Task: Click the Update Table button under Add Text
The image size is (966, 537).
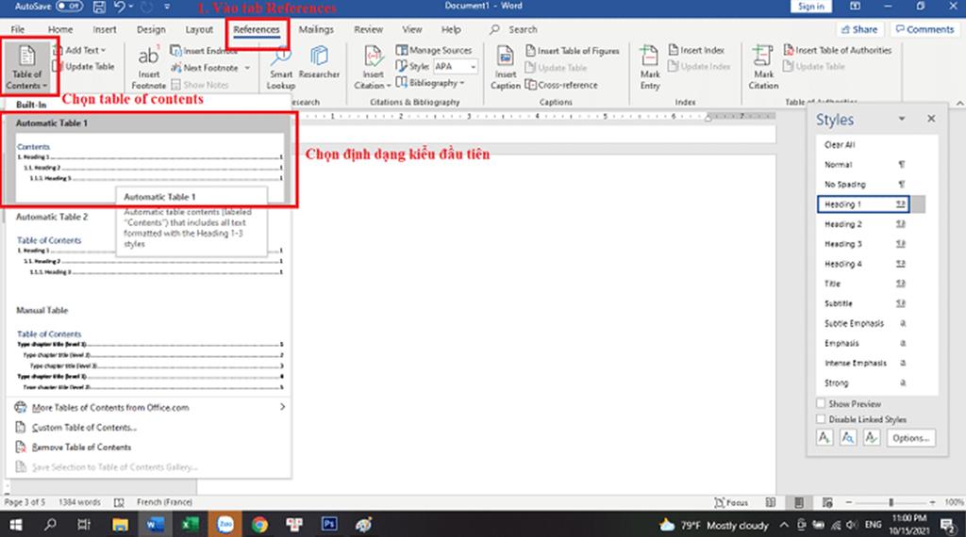Action: 84,67
